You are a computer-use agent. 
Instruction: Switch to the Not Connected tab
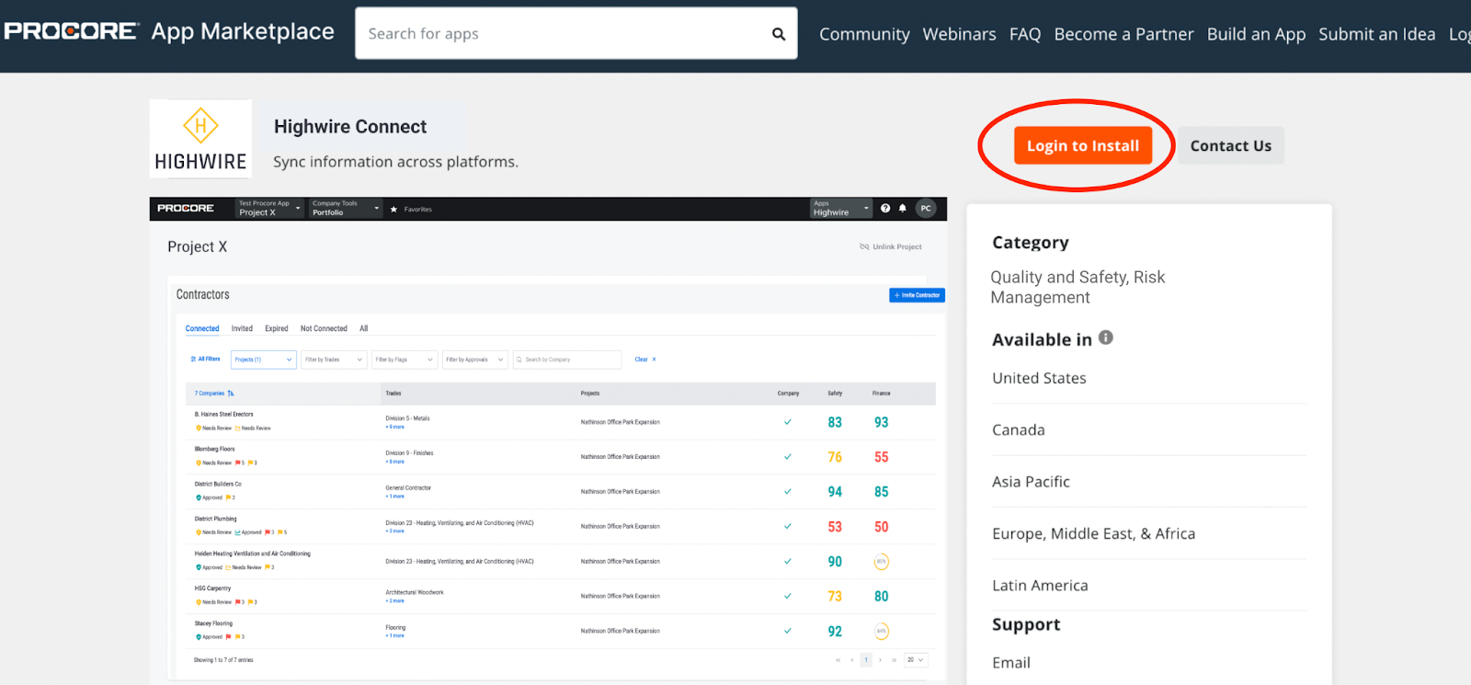(x=324, y=328)
